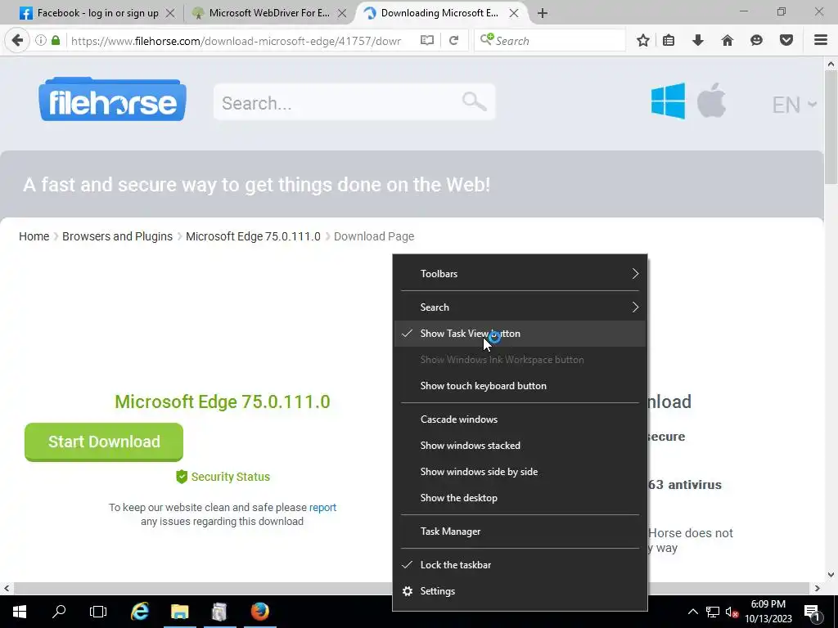Viewport: 838px width, 628px height.
Task: Close the Microsoft WebDriver tab
Action: click(342, 13)
